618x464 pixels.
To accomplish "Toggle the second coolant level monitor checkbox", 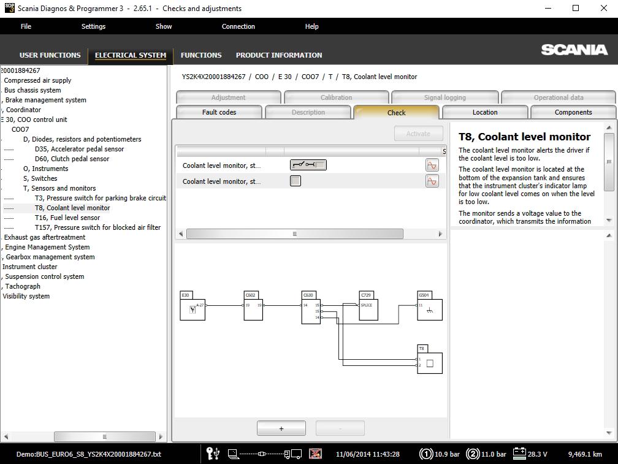I will point(296,181).
